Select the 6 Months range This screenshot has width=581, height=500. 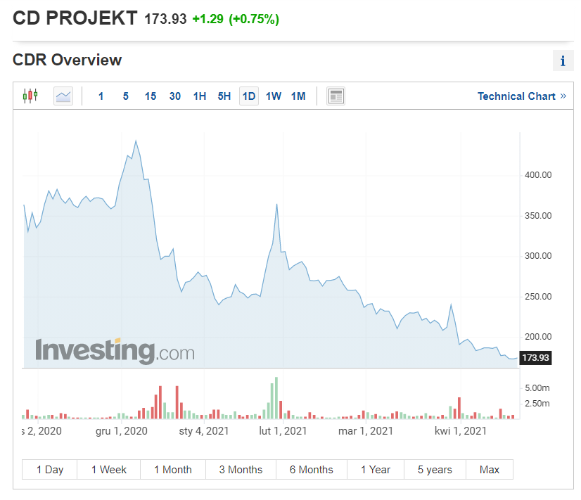311,470
